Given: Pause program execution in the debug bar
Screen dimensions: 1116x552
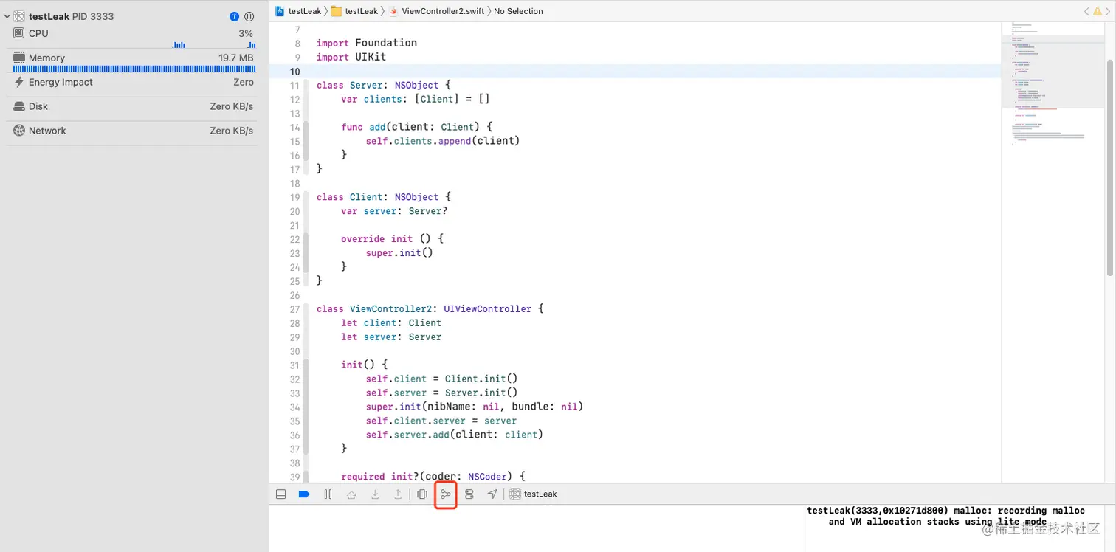Looking at the screenshot, I should tap(328, 494).
